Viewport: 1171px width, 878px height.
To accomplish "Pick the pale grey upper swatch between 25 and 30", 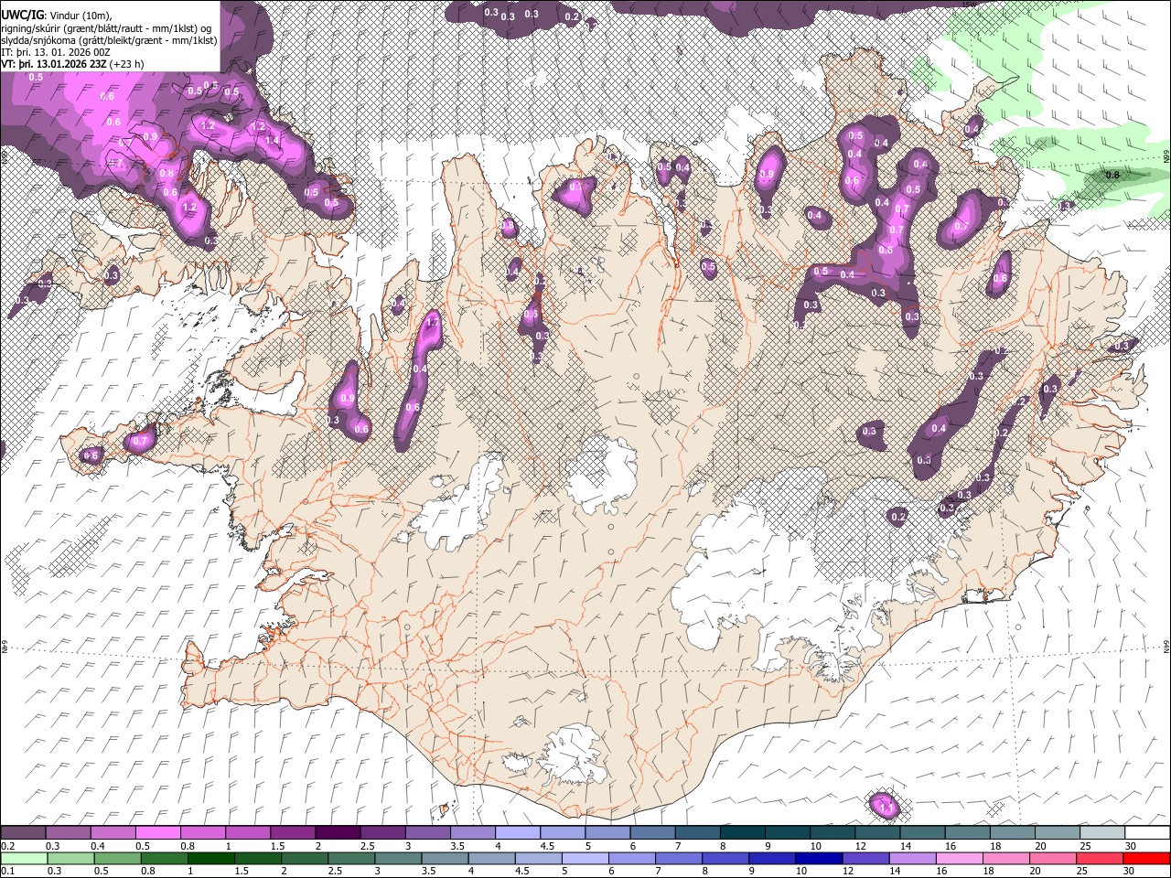I will (x=1101, y=833).
